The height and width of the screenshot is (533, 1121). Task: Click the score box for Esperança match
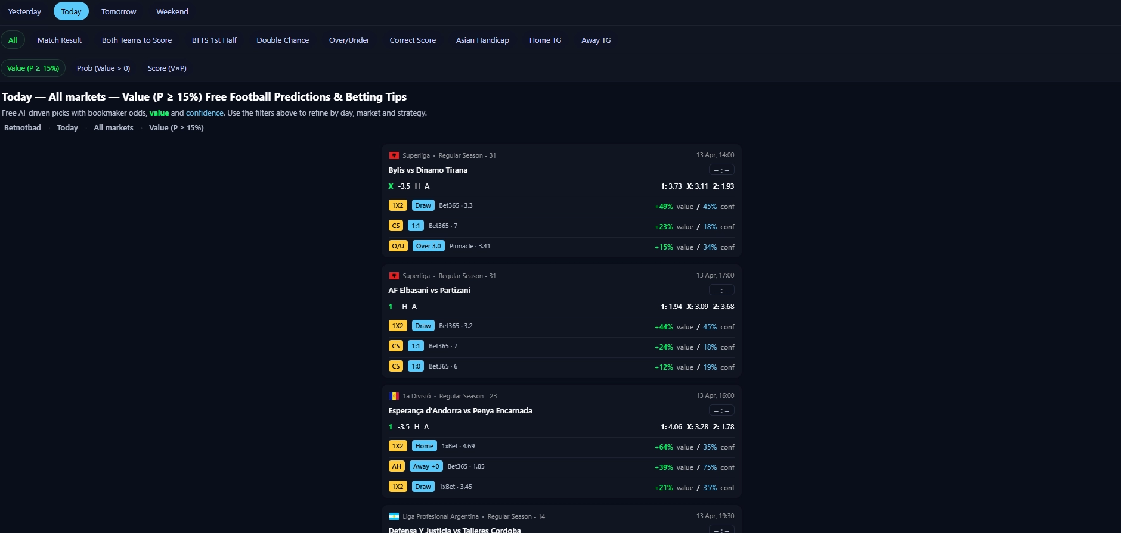point(721,411)
